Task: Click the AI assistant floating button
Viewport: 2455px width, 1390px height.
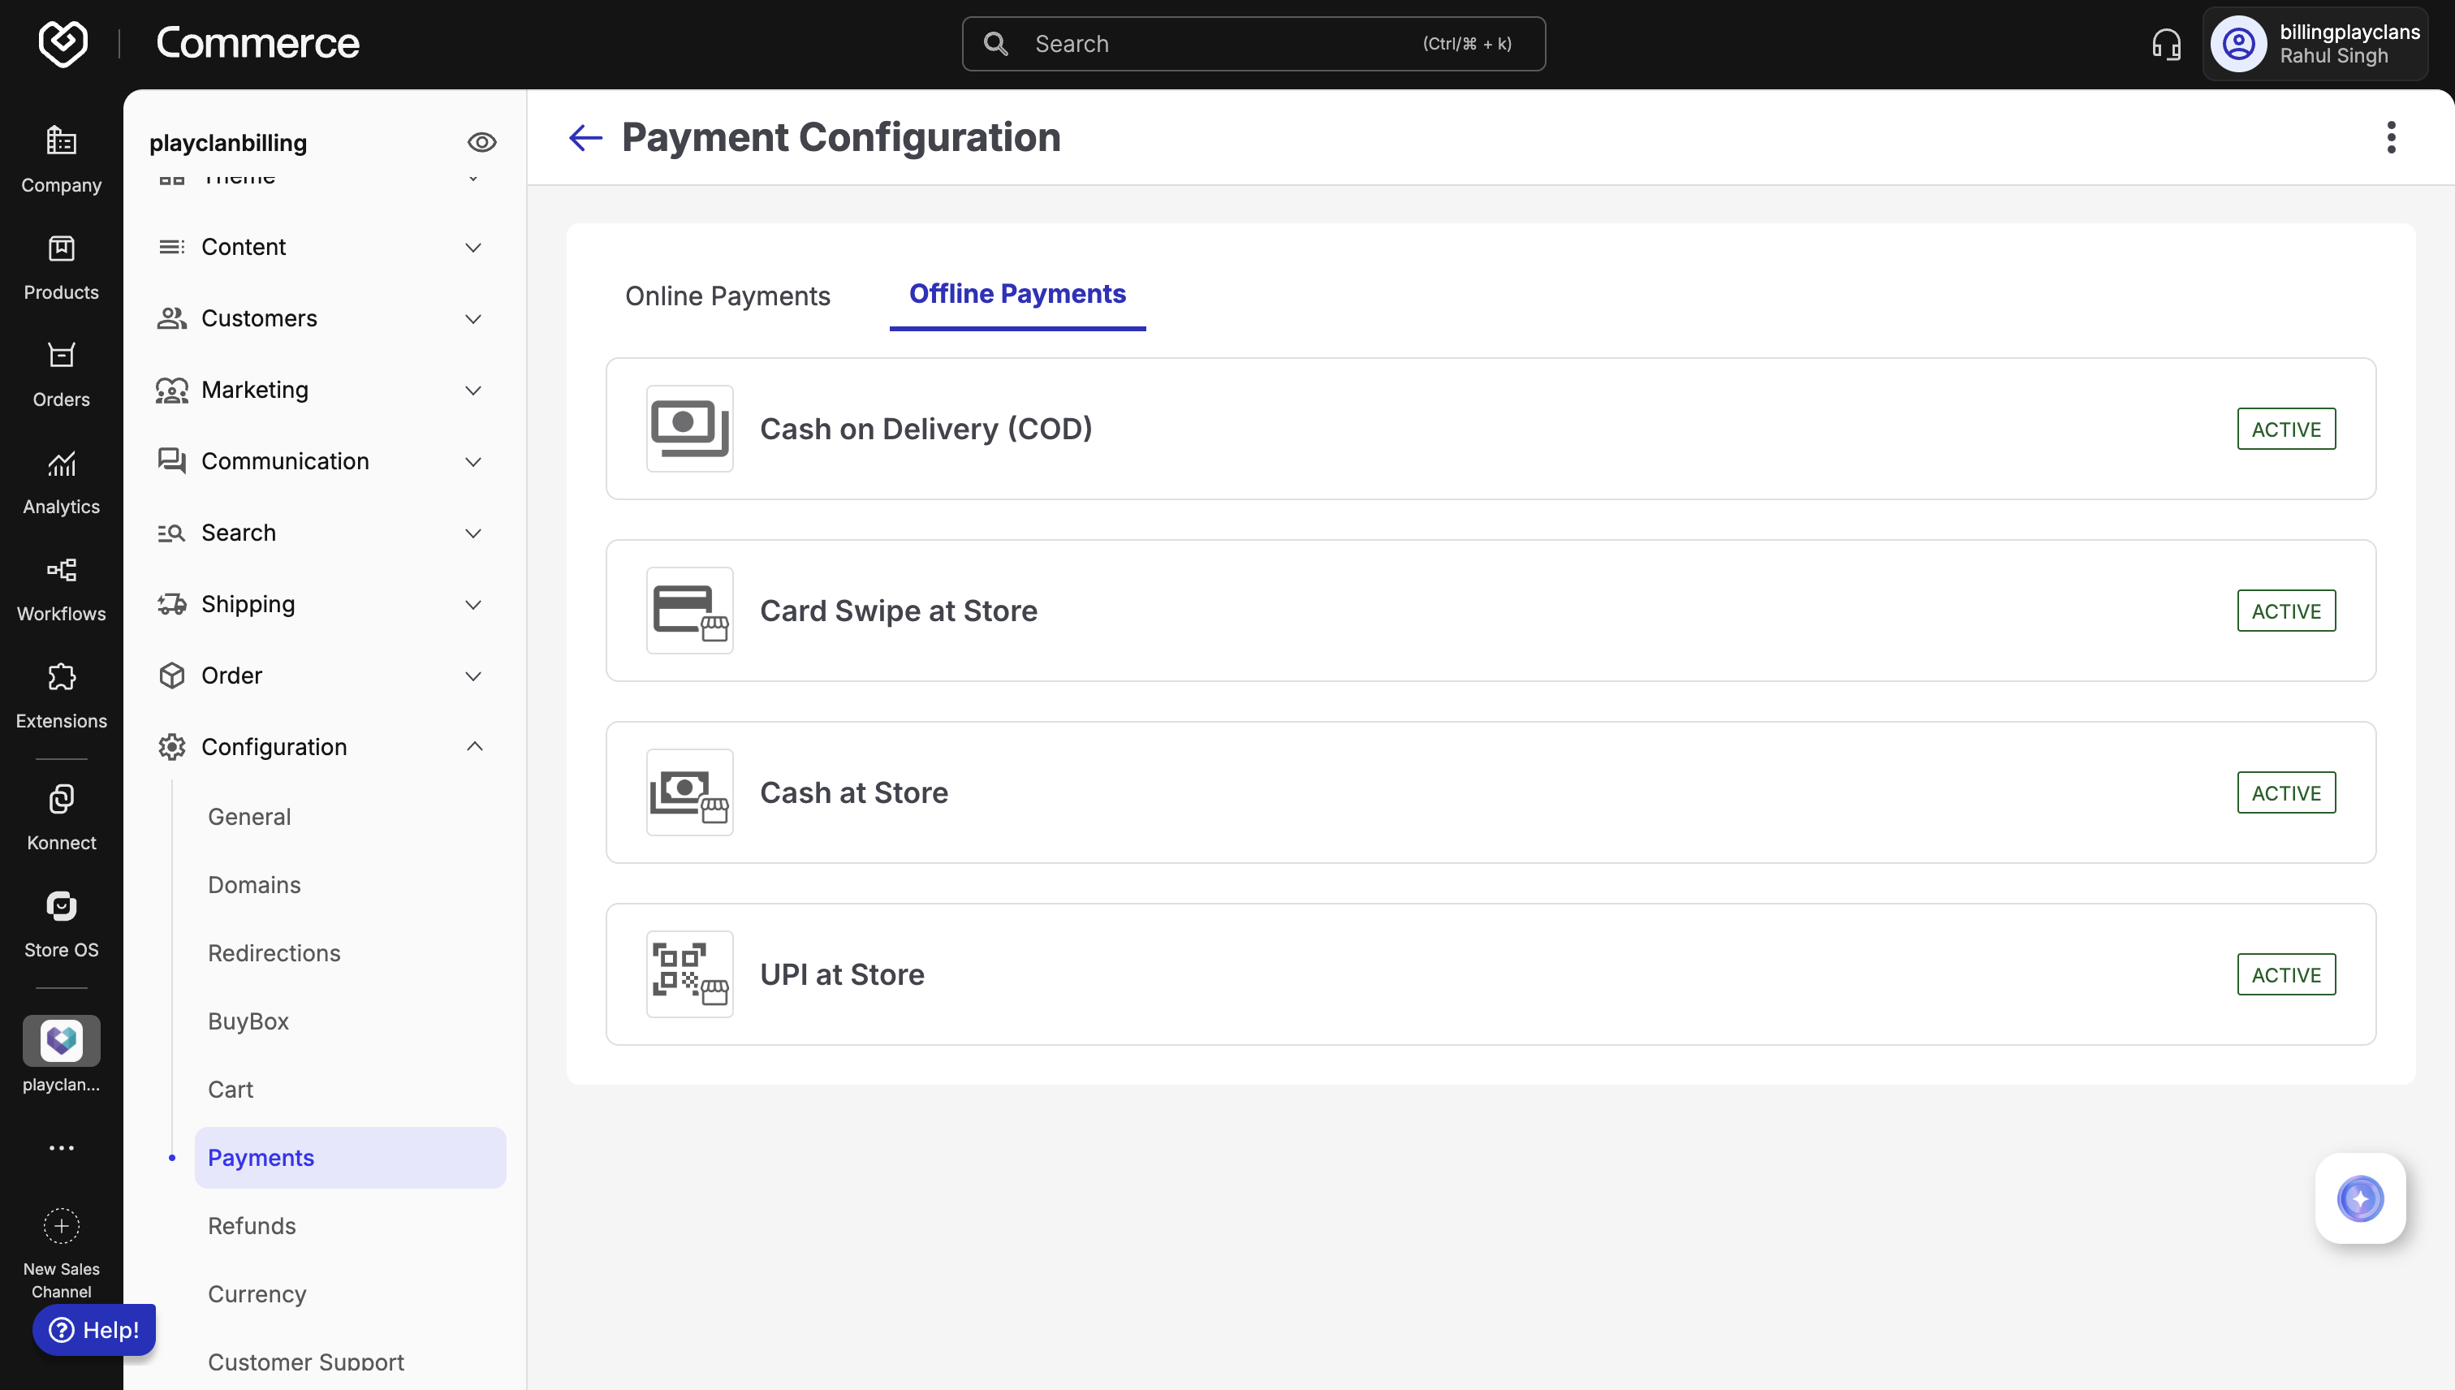Action: (2359, 1198)
